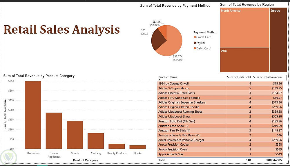Screen dimensions: 290x166
Task: Click Amazon Echo Dot (4th Gen) row
Action: click(220, 121)
